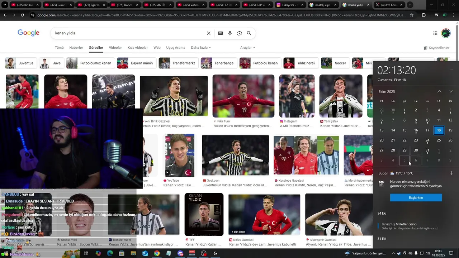Go back to the previous page
Screen dimensions: 459x258
(x=5, y=15)
